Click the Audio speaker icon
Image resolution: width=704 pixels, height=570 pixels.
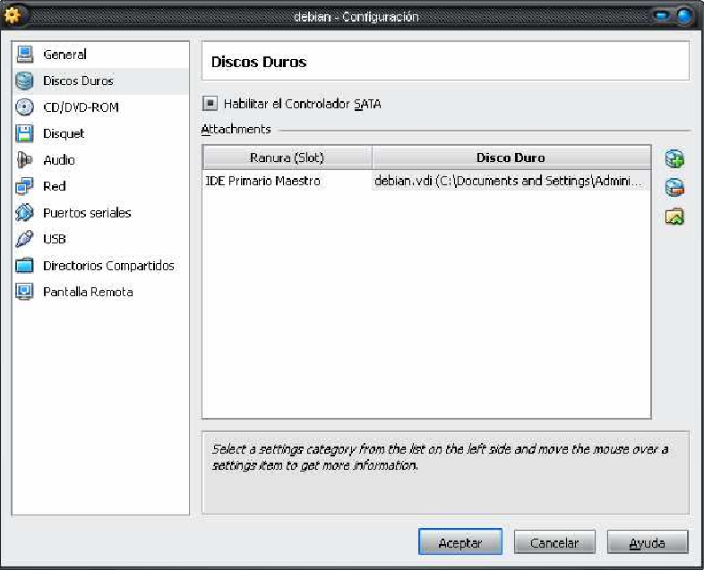25,160
